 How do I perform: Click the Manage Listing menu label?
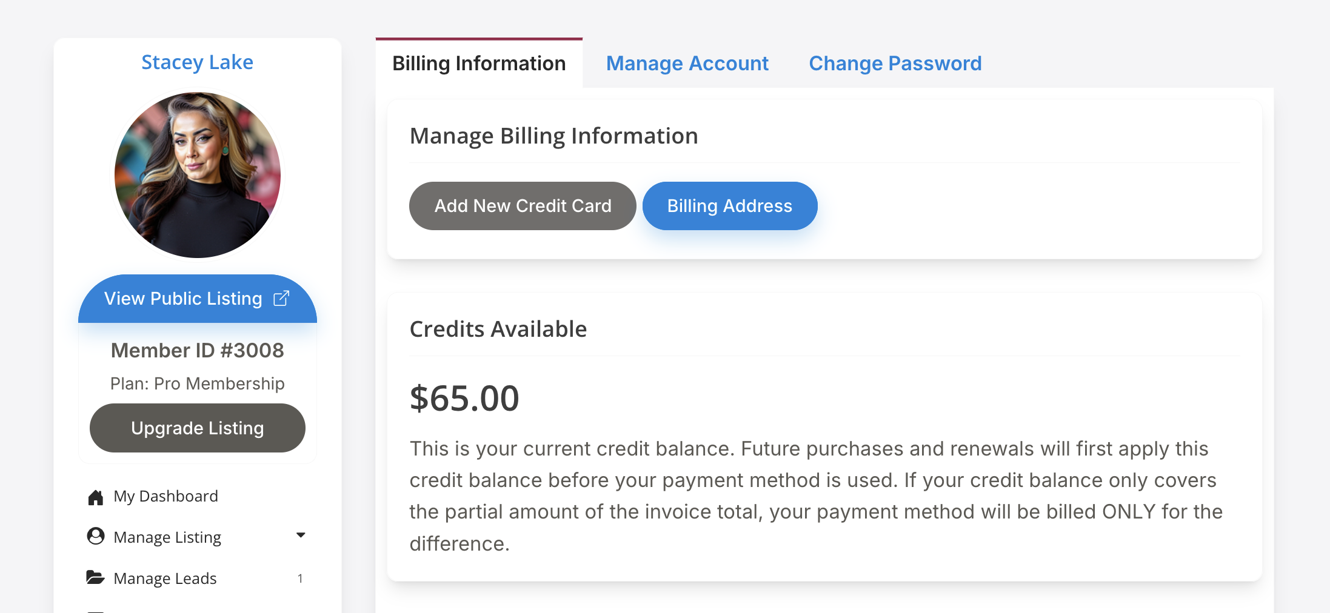tap(167, 537)
